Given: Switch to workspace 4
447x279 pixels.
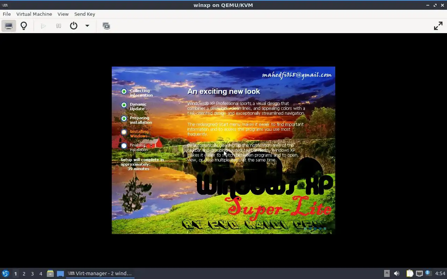Looking at the screenshot, I should click(x=41, y=274).
